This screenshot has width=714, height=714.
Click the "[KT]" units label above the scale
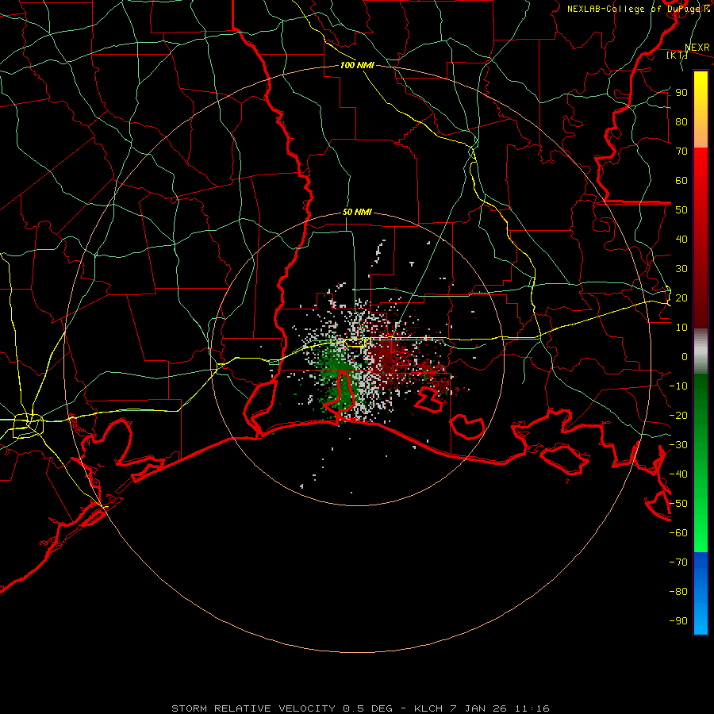coord(678,55)
